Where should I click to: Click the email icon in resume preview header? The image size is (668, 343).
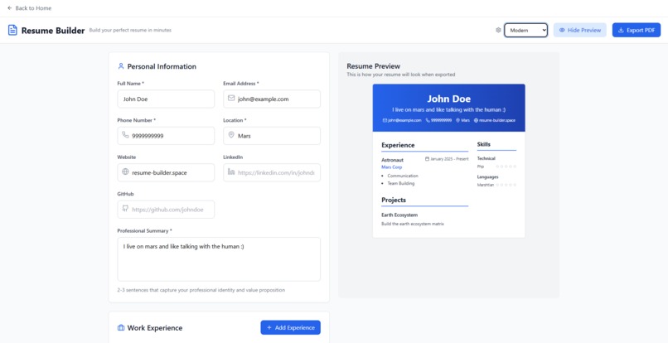tap(385, 120)
